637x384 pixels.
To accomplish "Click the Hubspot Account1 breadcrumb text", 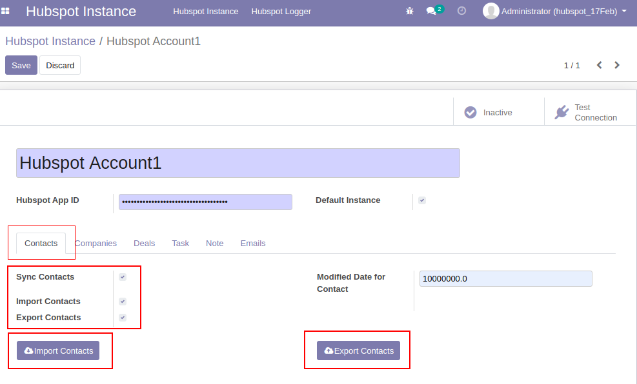I will [154, 41].
